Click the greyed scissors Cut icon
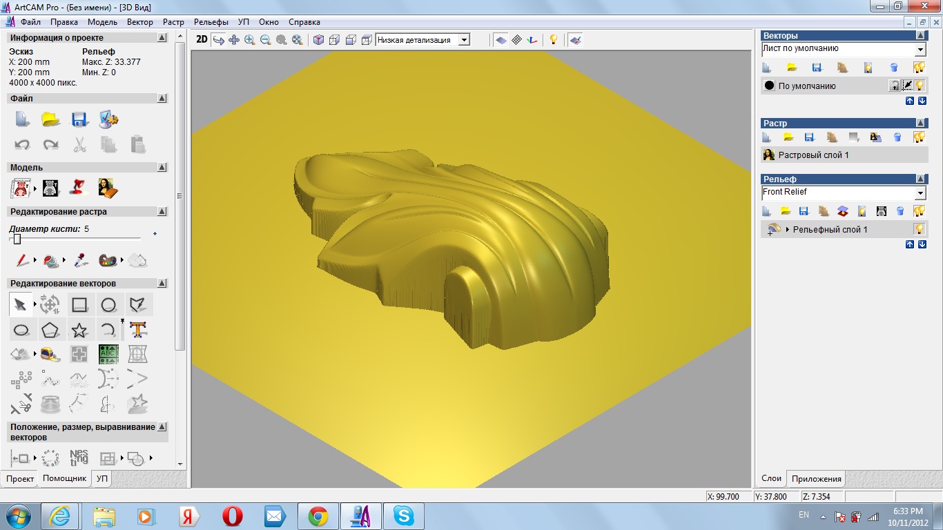This screenshot has width=943, height=530. tap(80, 145)
